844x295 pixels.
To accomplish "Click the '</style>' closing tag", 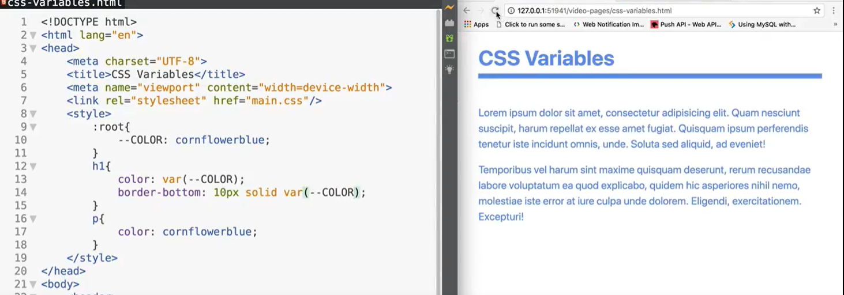I will [92, 258].
